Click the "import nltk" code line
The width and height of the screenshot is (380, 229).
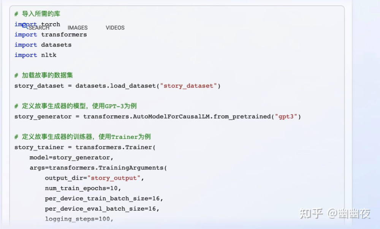(x=35, y=55)
